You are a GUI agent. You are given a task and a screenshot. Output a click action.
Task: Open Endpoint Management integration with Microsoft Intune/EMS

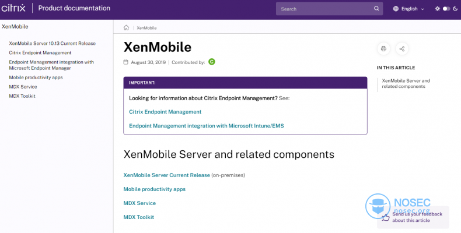207,126
